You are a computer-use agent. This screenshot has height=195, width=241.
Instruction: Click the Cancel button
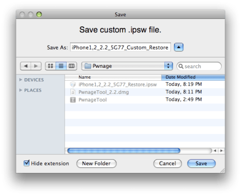point(168,163)
